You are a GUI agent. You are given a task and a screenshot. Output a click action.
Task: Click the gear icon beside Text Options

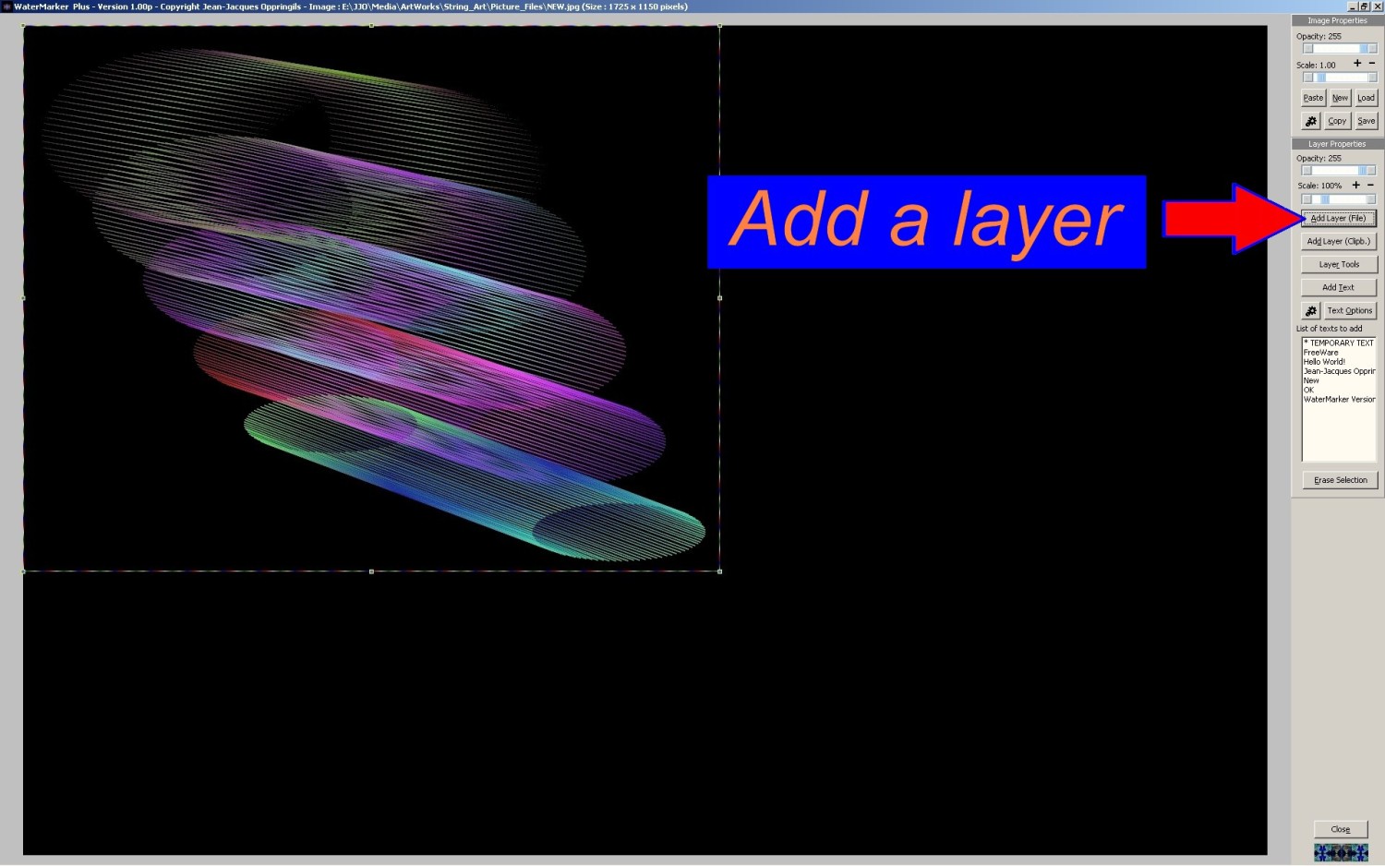tap(1310, 311)
